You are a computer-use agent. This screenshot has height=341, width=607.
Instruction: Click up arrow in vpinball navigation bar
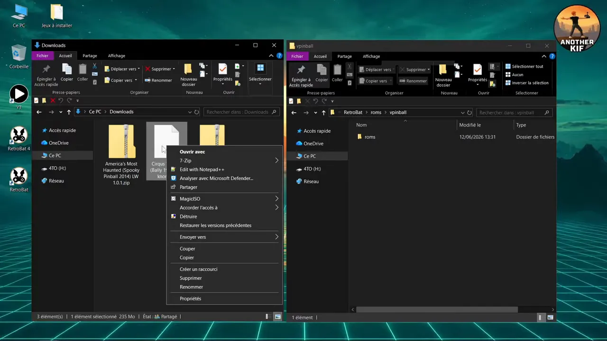pyautogui.click(x=323, y=113)
